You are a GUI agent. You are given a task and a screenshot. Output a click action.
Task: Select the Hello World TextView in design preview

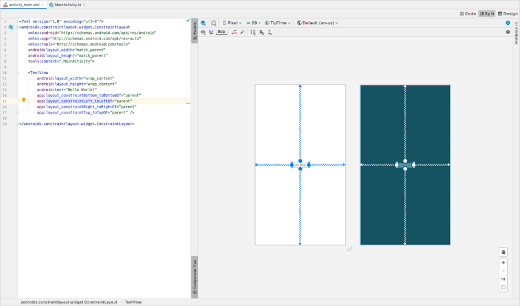[300, 165]
